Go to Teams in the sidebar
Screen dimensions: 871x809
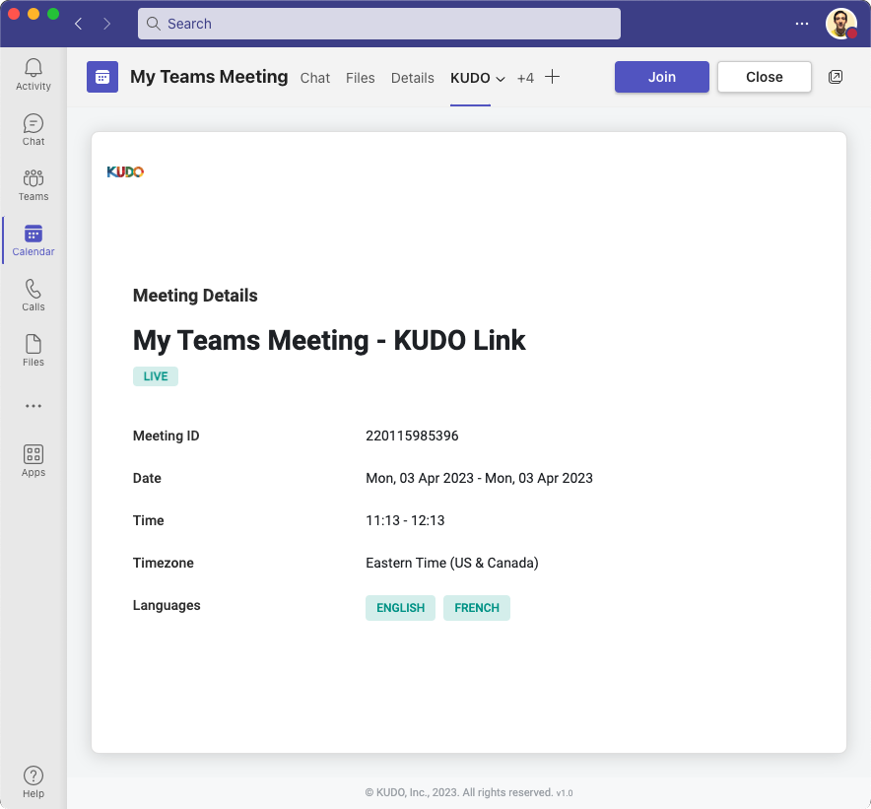33,185
